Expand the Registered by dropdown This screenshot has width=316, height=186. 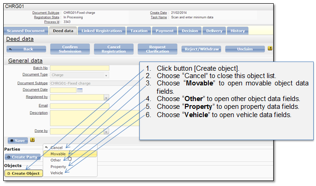[x=106, y=98]
